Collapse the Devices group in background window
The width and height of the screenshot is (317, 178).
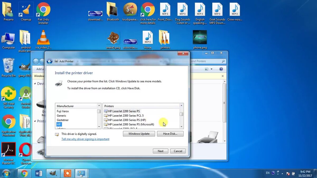tap(35, 84)
